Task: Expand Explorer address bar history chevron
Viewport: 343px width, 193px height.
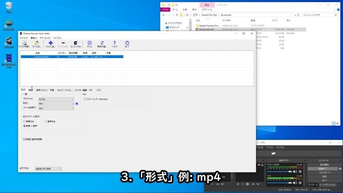Action: [295, 15]
